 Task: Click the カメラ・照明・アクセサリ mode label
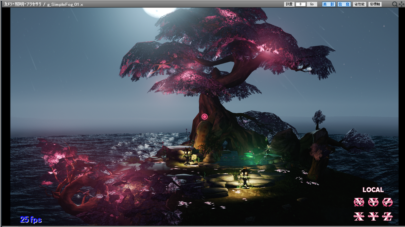pos(23,4)
